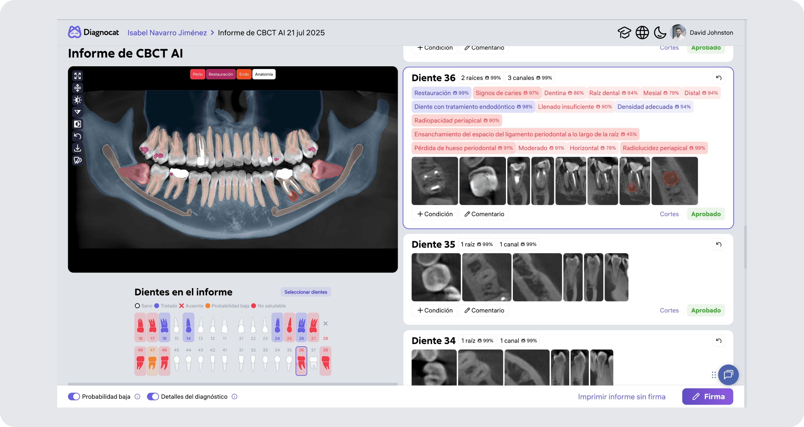Click the download image icon
Image resolution: width=804 pixels, height=427 pixels.
tap(78, 148)
